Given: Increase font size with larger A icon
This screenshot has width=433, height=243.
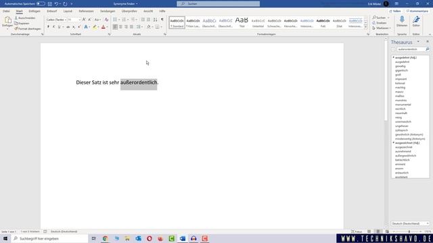Looking at the screenshot, I should click(84, 20).
